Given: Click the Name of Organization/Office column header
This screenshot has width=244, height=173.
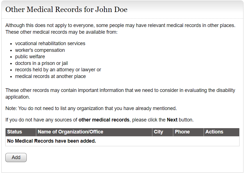Looking at the screenshot, I should 70,132.
